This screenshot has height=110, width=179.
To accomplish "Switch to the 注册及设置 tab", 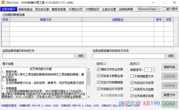I will pos(109,9).
